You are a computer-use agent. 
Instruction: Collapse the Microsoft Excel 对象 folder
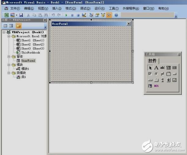point(9,36)
